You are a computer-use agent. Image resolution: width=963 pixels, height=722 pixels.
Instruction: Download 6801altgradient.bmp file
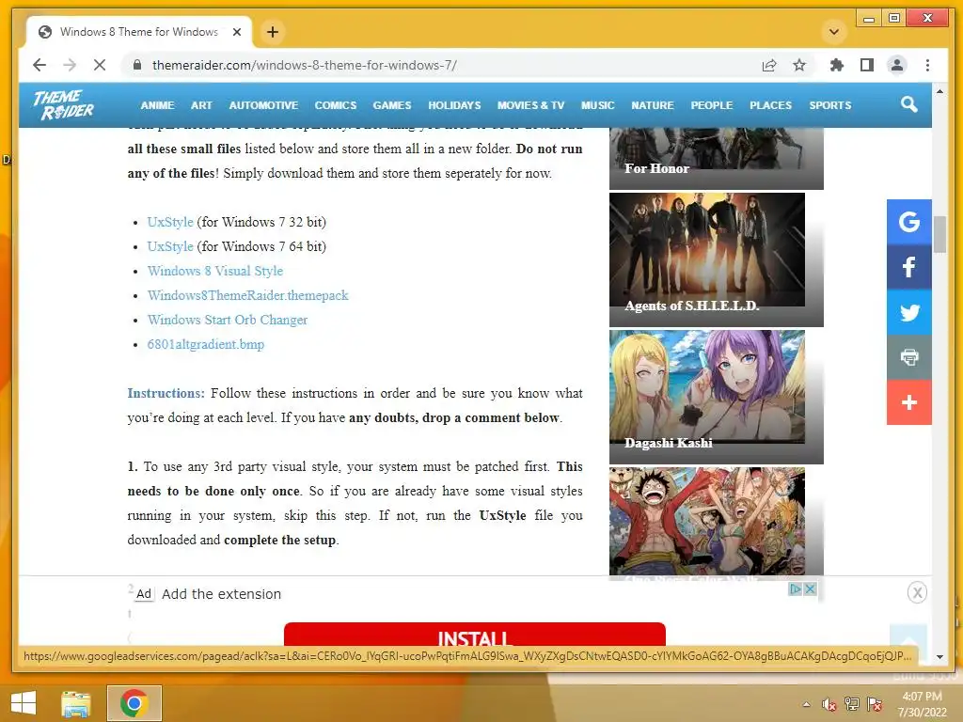[x=206, y=344]
